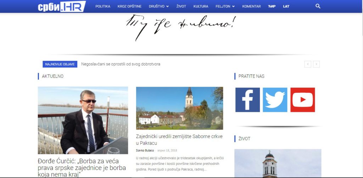The height and width of the screenshot is (178, 363).
Task: Open the Kultura menu item
Action: 201,6
